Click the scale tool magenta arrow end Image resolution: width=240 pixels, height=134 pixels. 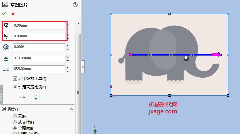[x=217, y=55]
